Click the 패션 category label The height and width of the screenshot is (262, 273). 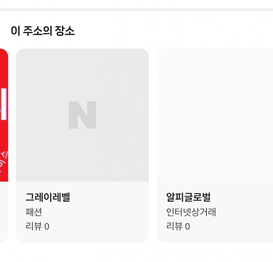click(x=34, y=212)
